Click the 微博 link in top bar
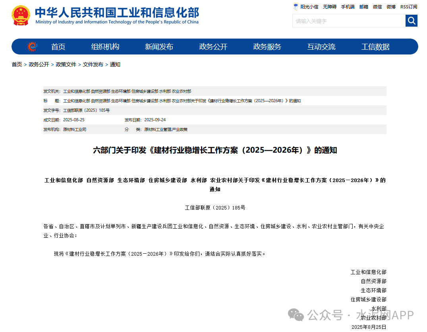This screenshot has width=427, height=332. coord(391,7)
